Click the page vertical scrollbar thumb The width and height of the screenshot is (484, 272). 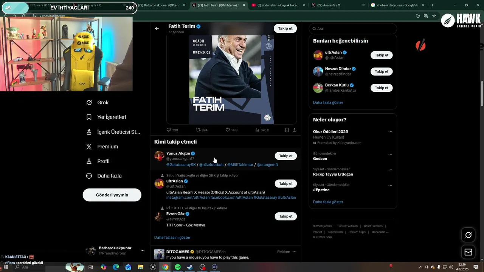pos(482,93)
